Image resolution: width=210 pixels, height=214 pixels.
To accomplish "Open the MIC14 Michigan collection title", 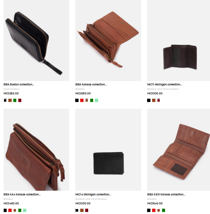I will click(93, 194).
